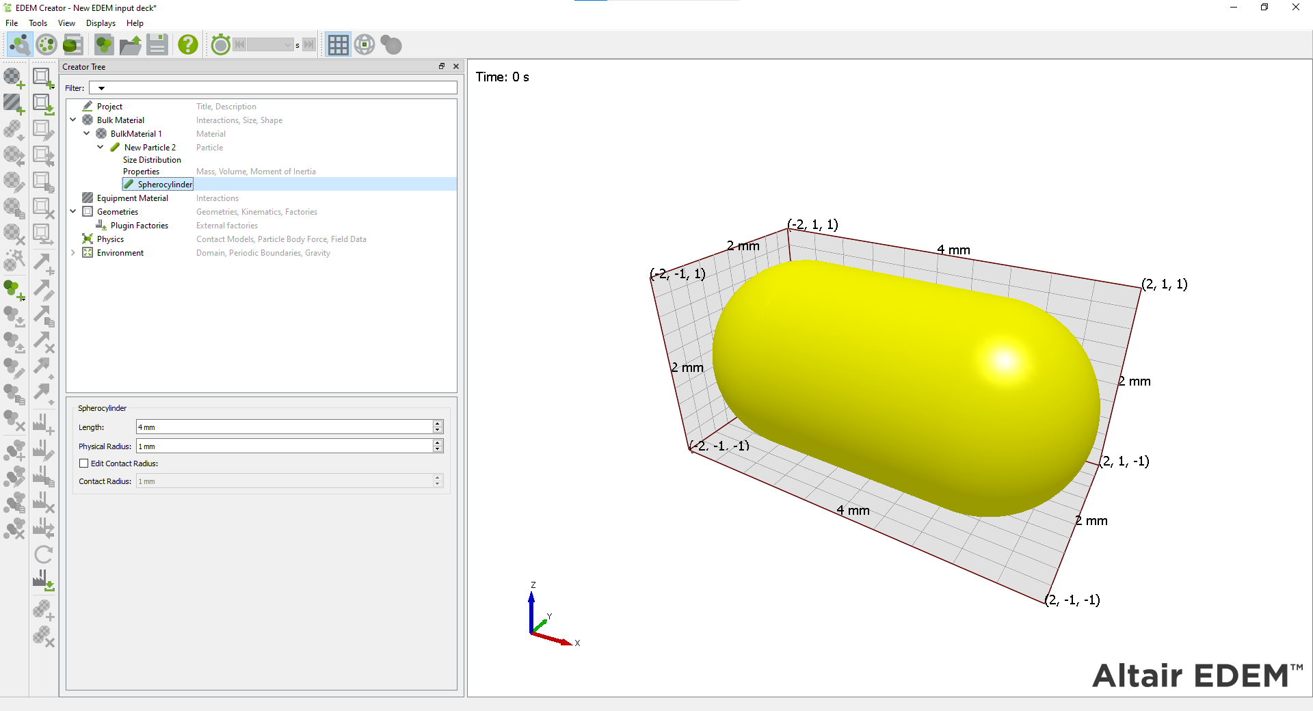Open an existing input deck
This screenshot has height=711, width=1313.
(x=130, y=44)
